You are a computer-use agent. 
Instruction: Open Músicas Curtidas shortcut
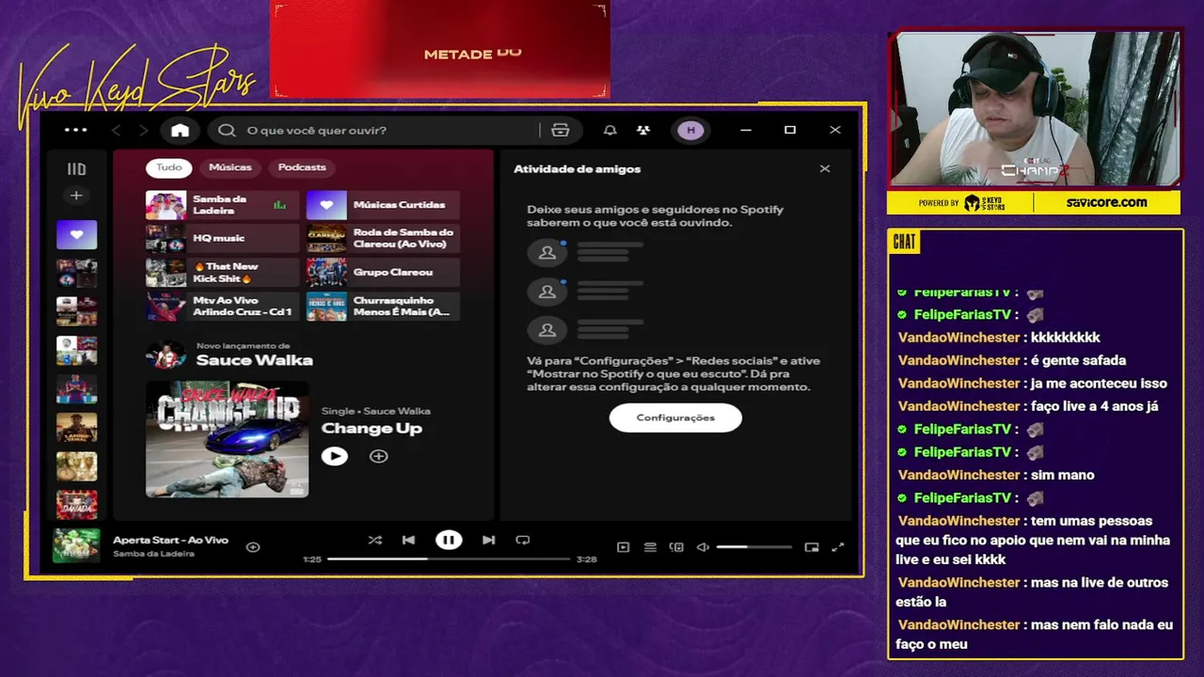point(383,205)
